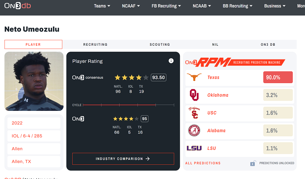Expand the FB Recruiting dropdown

click(166, 6)
